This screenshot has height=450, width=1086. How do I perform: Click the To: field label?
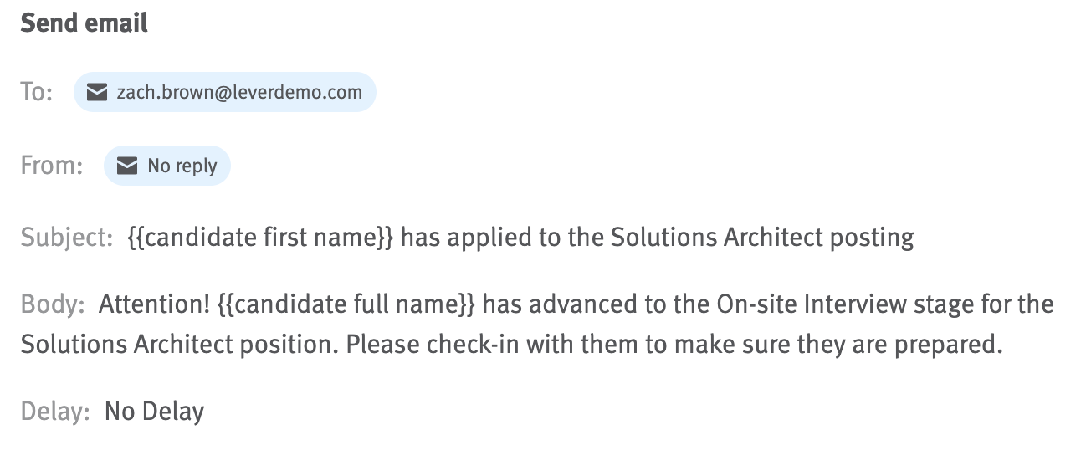(38, 92)
